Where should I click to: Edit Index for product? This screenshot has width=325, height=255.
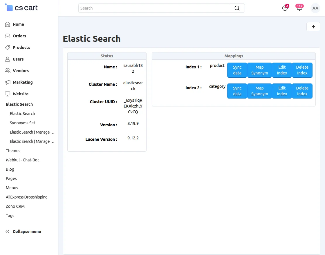pos(282,70)
